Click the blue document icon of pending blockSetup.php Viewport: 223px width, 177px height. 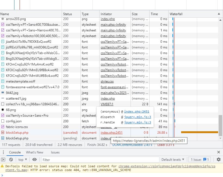click(x=3, y=138)
